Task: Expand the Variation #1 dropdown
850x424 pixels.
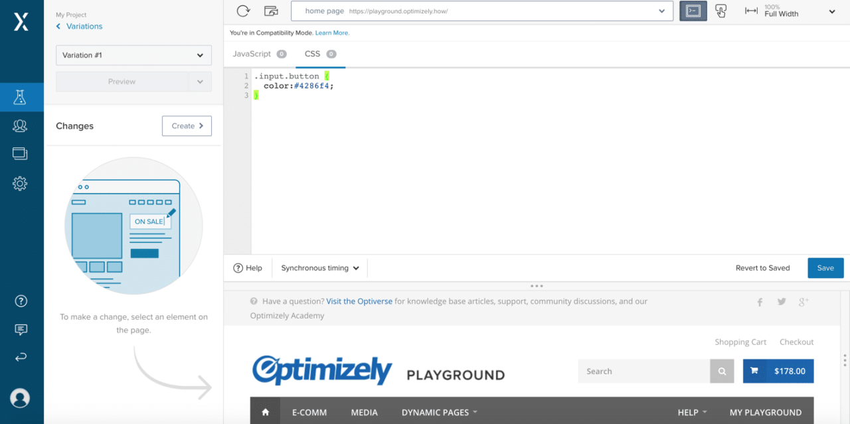Action: [133, 55]
